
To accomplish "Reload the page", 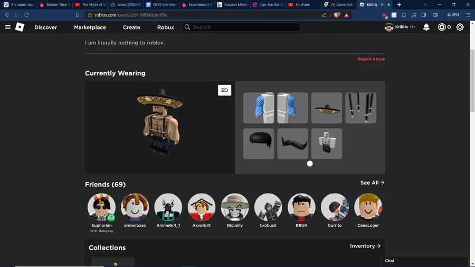I will [27, 15].
